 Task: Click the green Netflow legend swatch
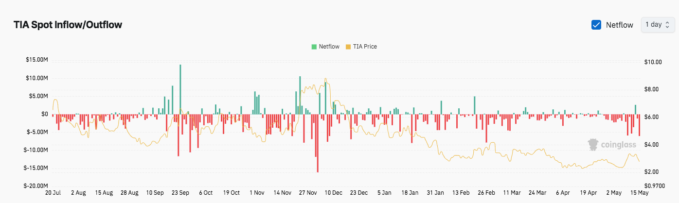point(314,47)
